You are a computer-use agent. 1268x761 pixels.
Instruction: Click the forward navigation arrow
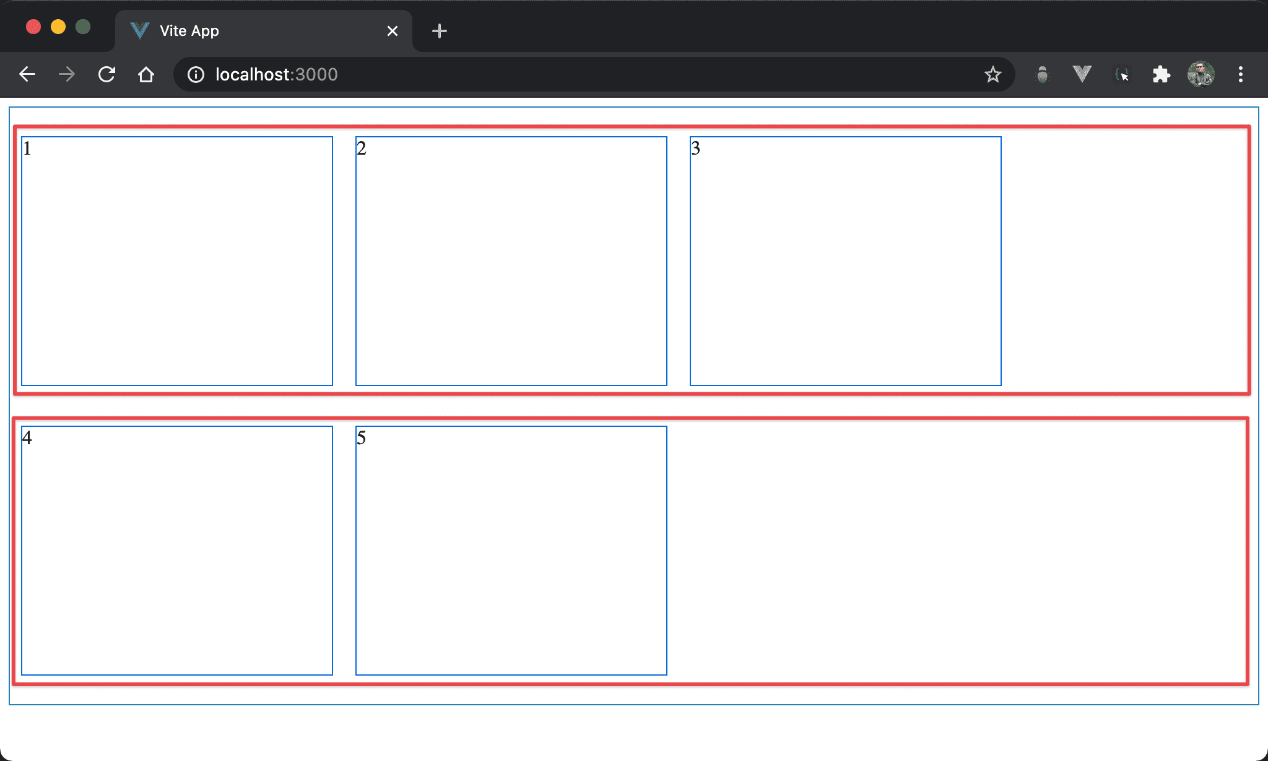(67, 75)
